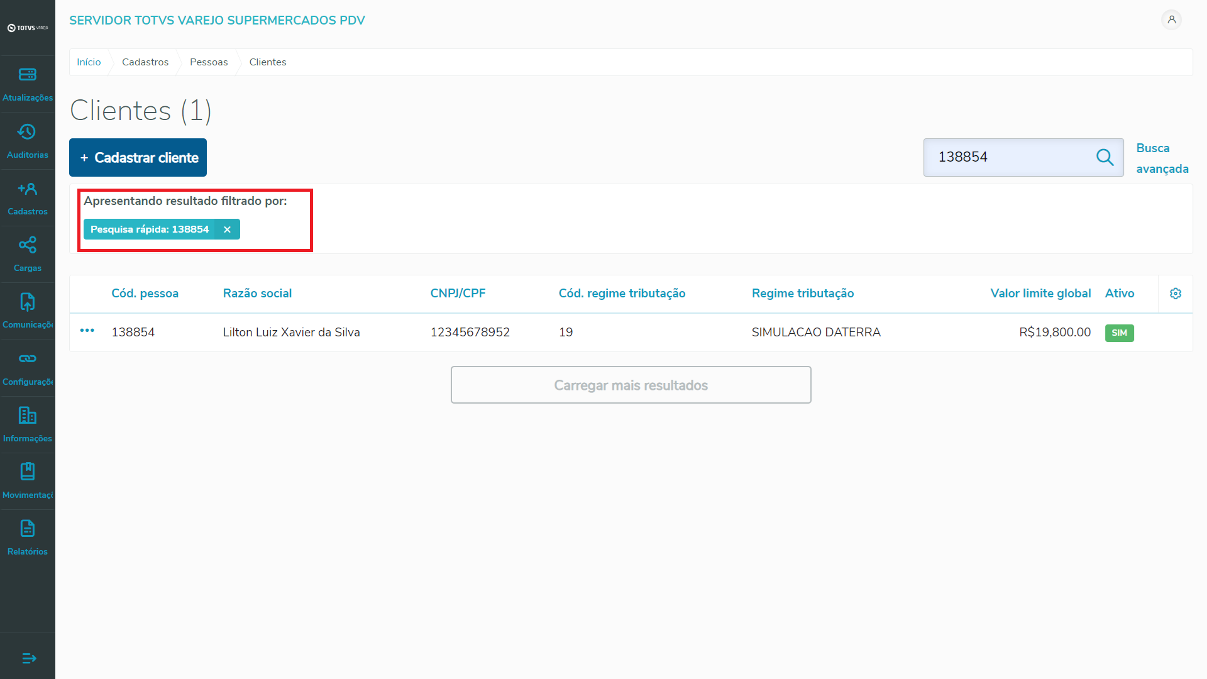Expand the sidebar menu with bottom arrow icon
This screenshot has width=1207, height=679.
pos(29,658)
